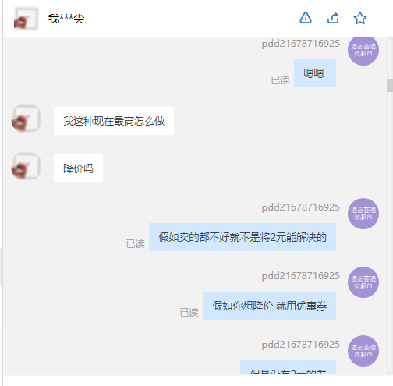Image resolution: width=393 pixels, height=386 pixels.
Task: Click the purple shop avatar beside 嗯嗯
Action: 363,51
